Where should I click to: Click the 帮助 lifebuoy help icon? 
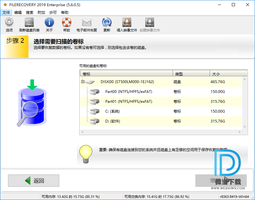(x=67, y=22)
